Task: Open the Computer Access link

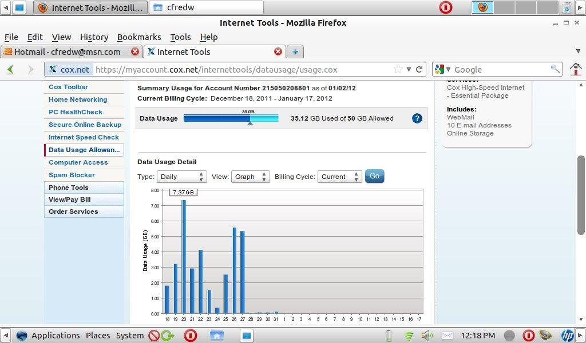Action: click(78, 162)
